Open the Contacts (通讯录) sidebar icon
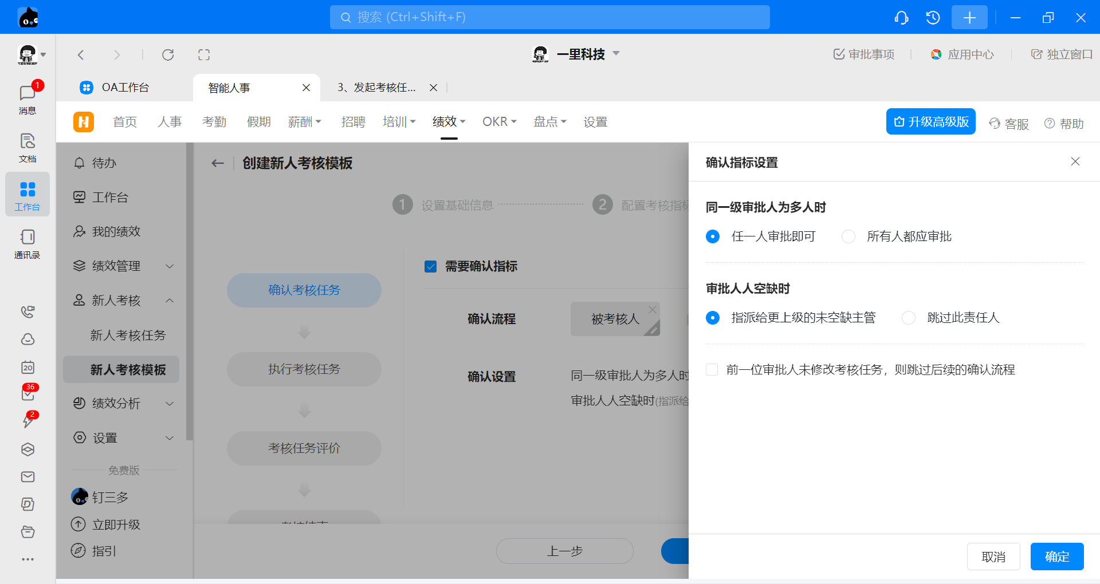This screenshot has width=1100, height=584. pyautogui.click(x=27, y=243)
